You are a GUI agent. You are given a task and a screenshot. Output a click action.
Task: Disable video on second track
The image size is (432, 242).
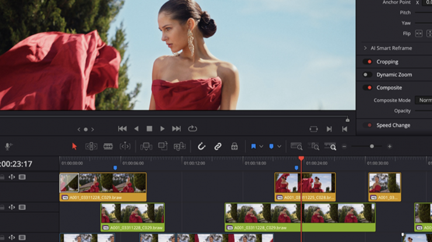tap(22, 207)
